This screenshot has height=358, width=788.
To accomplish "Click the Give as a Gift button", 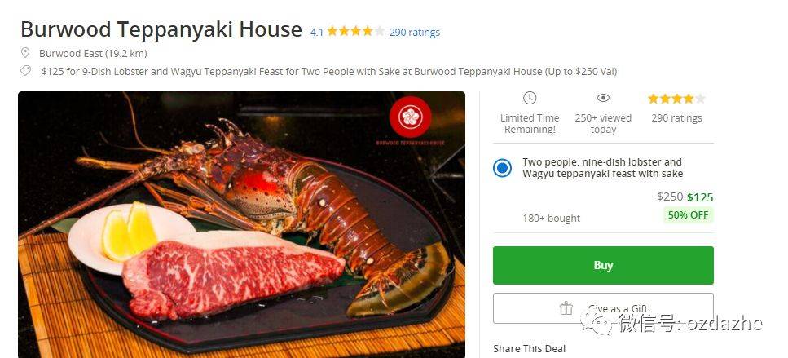I will pos(603,308).
